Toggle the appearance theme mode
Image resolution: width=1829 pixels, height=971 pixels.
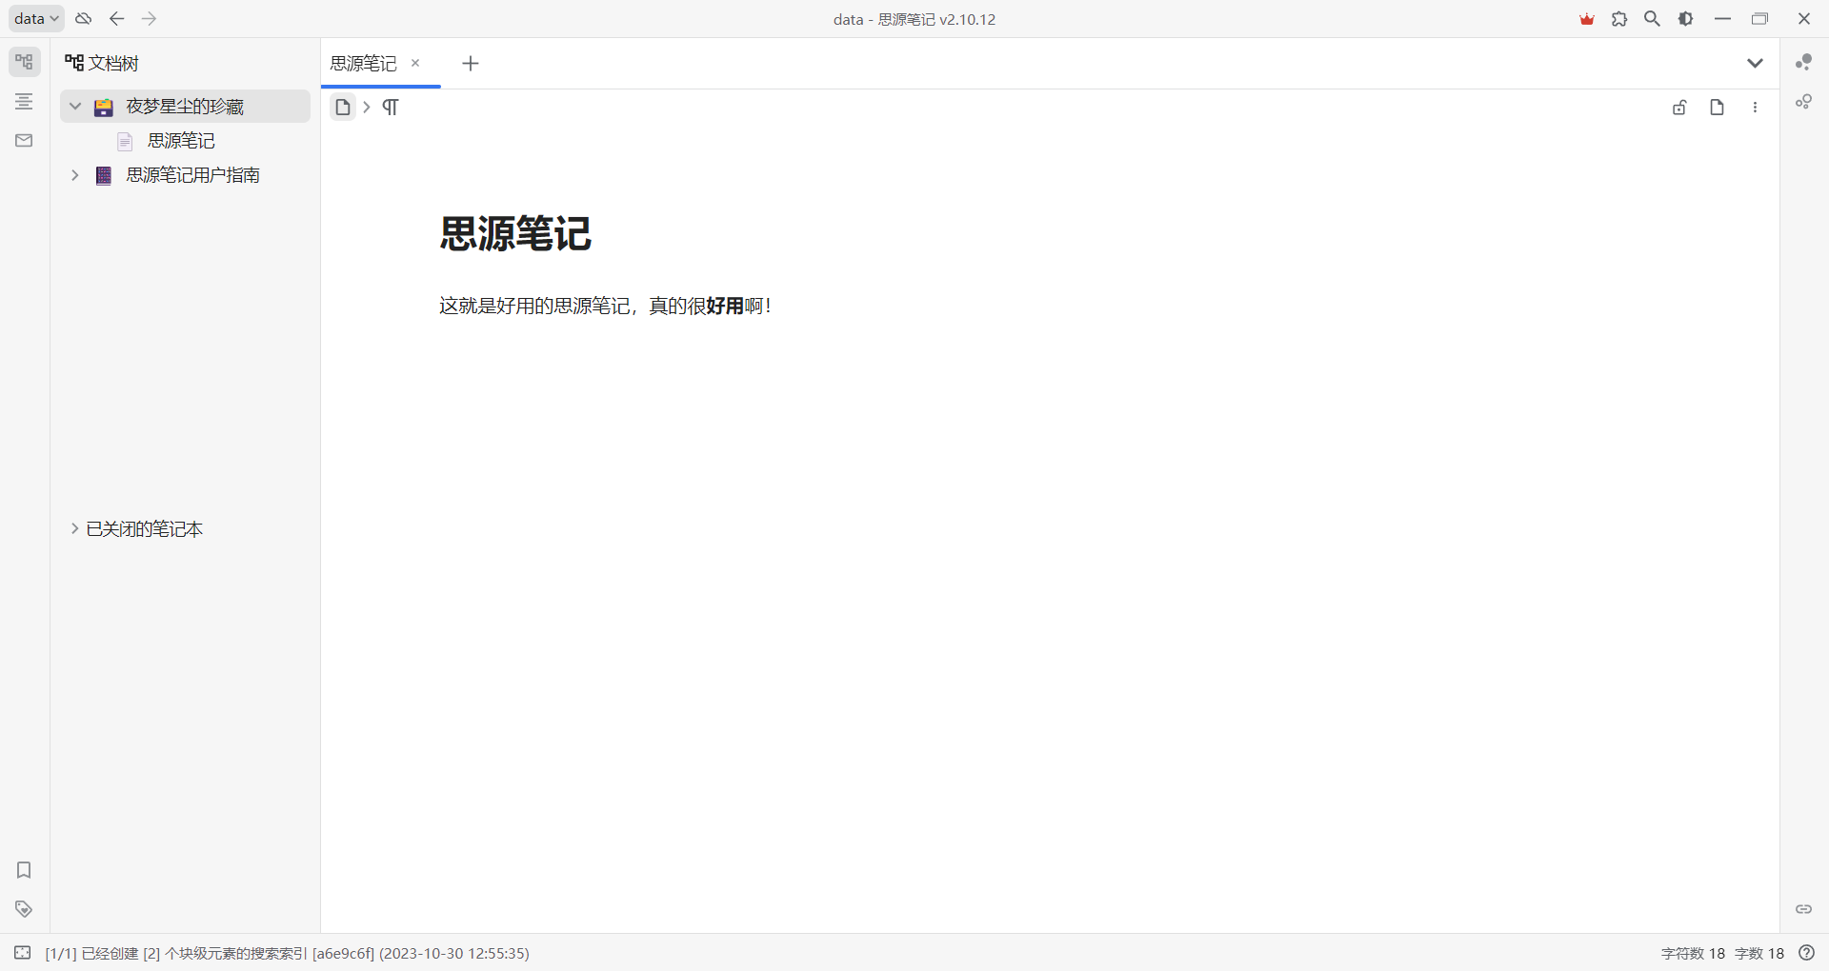[1685, 19]
